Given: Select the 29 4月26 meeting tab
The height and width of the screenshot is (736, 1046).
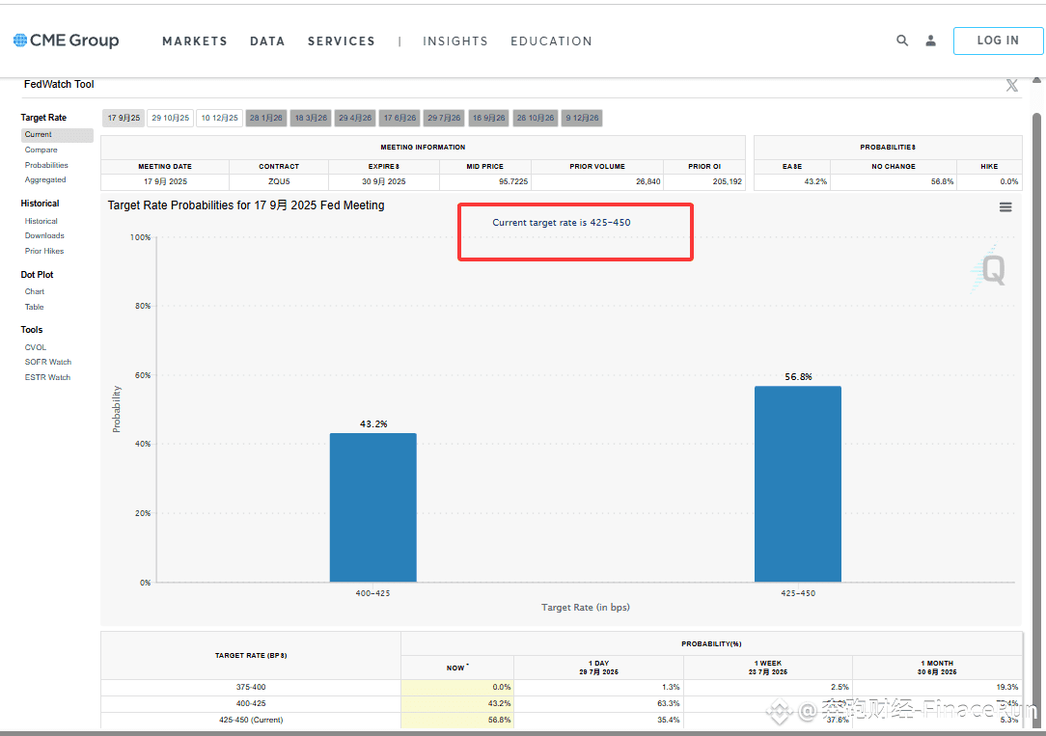Looking at the screenshot, I should coord(355,118).
